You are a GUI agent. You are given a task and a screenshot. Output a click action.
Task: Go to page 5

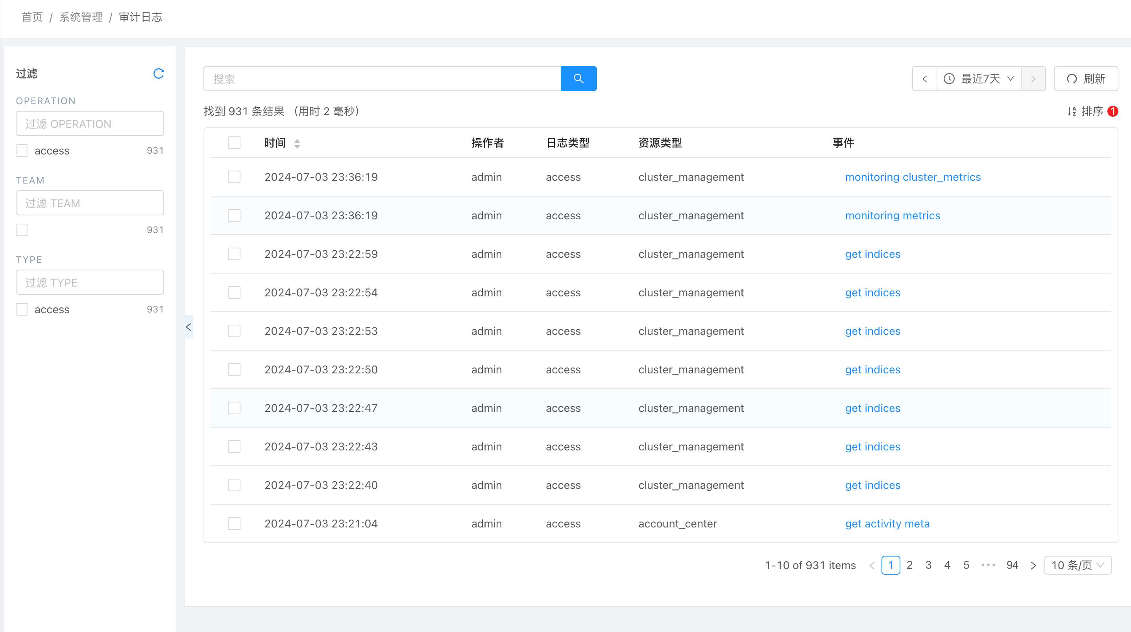[967, 565]
